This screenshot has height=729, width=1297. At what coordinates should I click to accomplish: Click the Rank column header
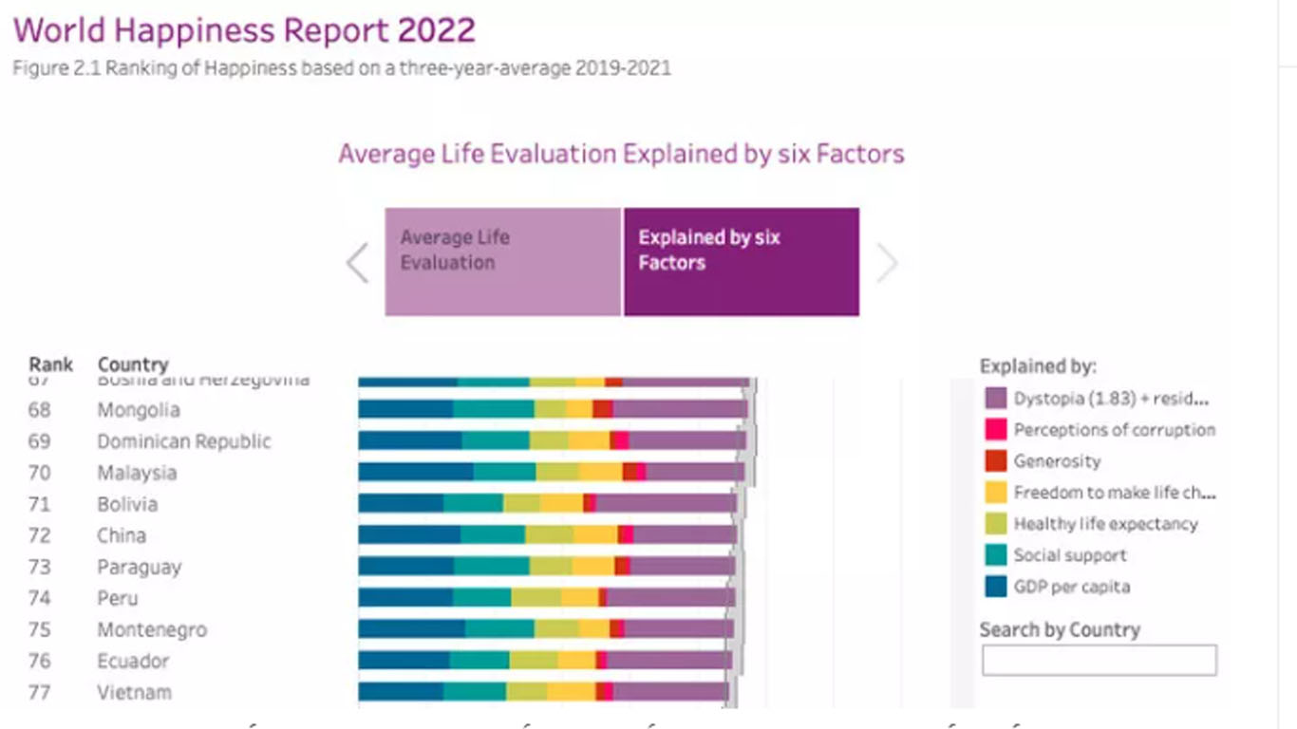tap(51, 365)
